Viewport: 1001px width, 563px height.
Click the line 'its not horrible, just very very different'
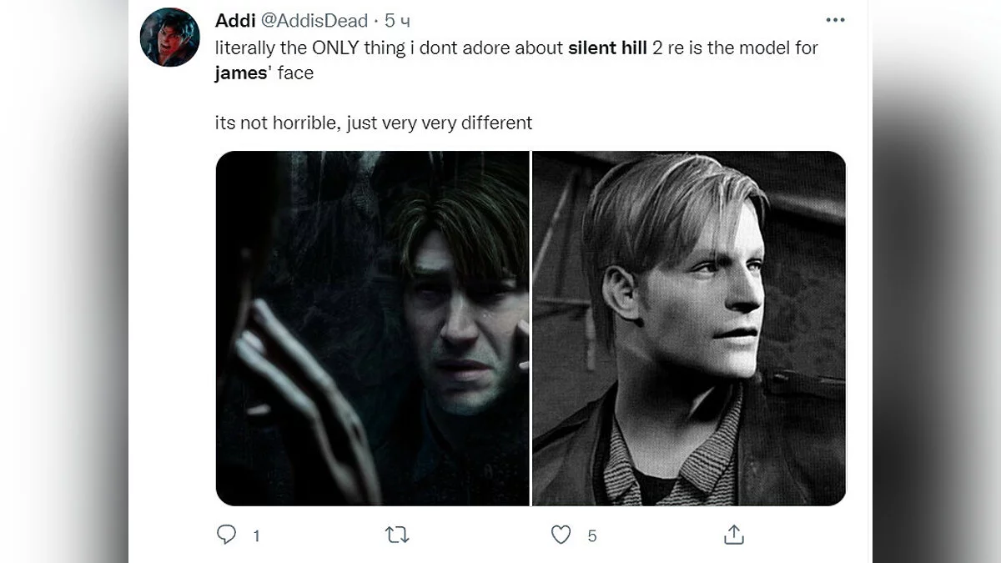pyautogui.click(x=373, y=123)
